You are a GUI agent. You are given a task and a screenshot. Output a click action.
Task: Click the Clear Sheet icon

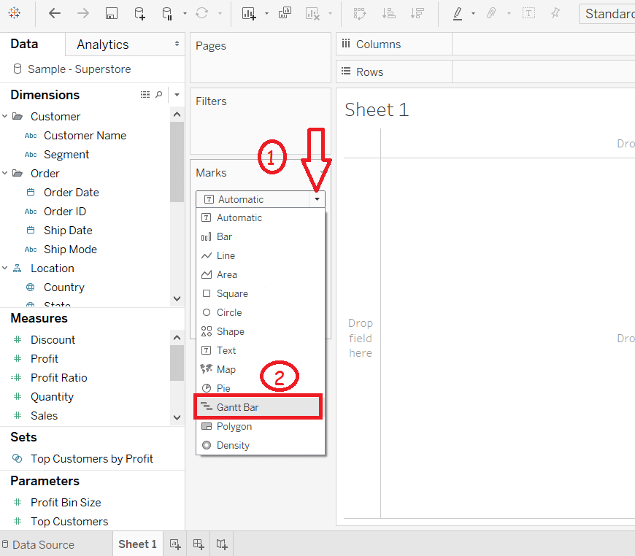(312, 13)
